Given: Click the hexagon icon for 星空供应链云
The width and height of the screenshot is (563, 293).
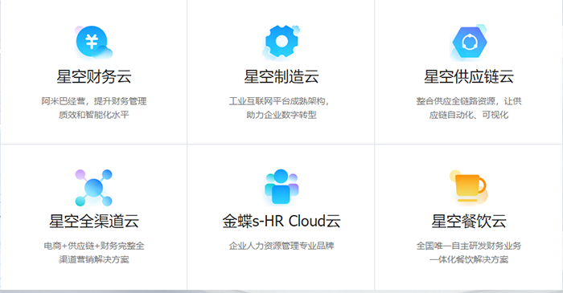Looking at the screenshot, I should pos(469,43).
